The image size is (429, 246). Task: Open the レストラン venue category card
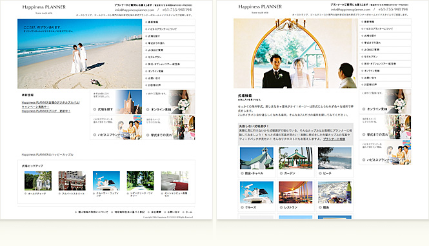(x=295, y=196)
